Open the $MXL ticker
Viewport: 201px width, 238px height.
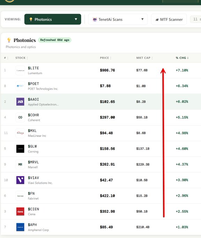pos(32,131)
